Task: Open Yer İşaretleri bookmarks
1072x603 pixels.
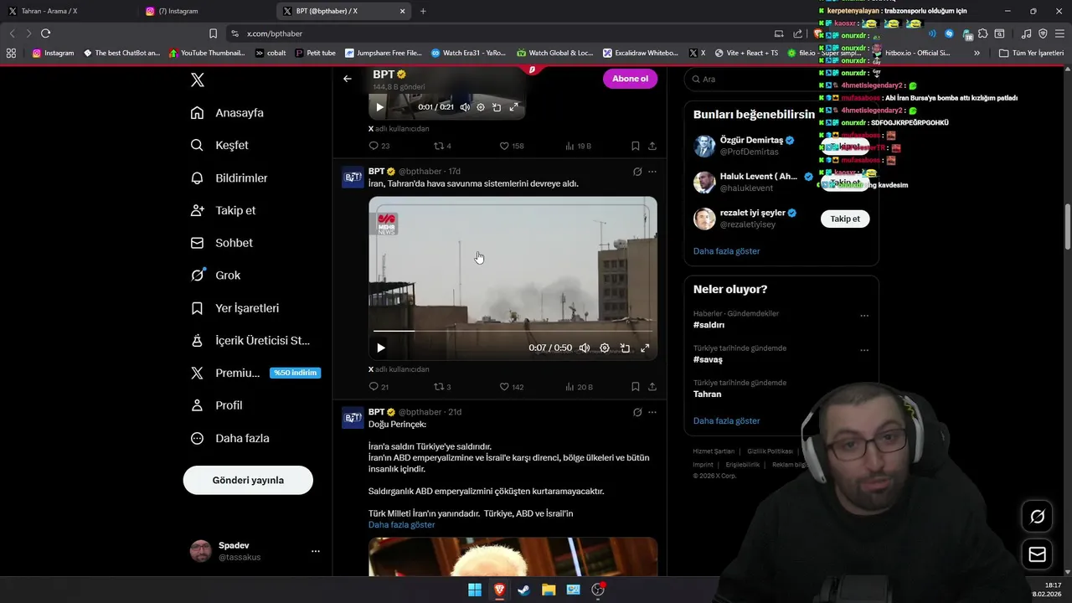Action: coord(235,308)
